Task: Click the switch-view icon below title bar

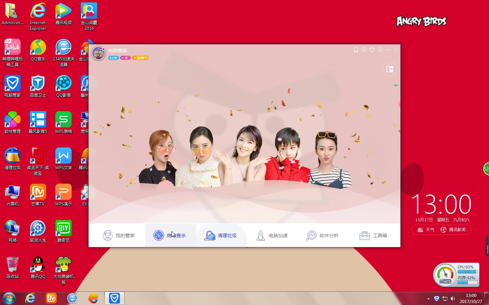Action: 390,69
